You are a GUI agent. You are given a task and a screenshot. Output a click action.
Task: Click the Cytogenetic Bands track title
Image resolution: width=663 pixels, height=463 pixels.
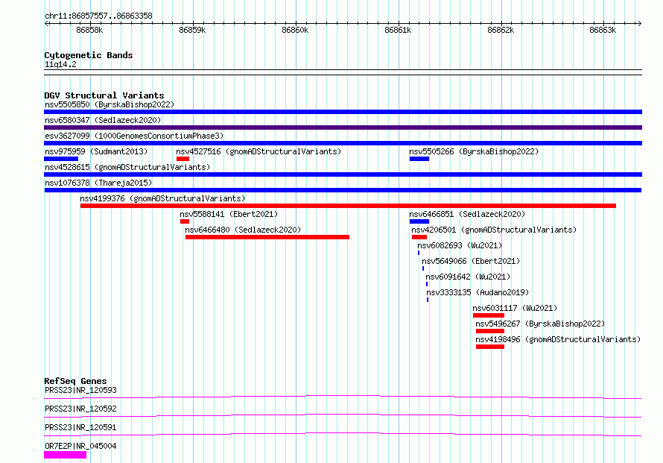pos(89,55)
